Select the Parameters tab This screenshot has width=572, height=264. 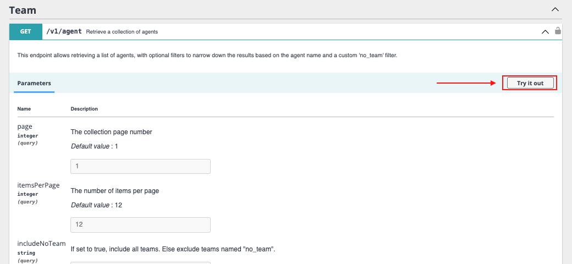pyautogui.click(x=34, y=83)
